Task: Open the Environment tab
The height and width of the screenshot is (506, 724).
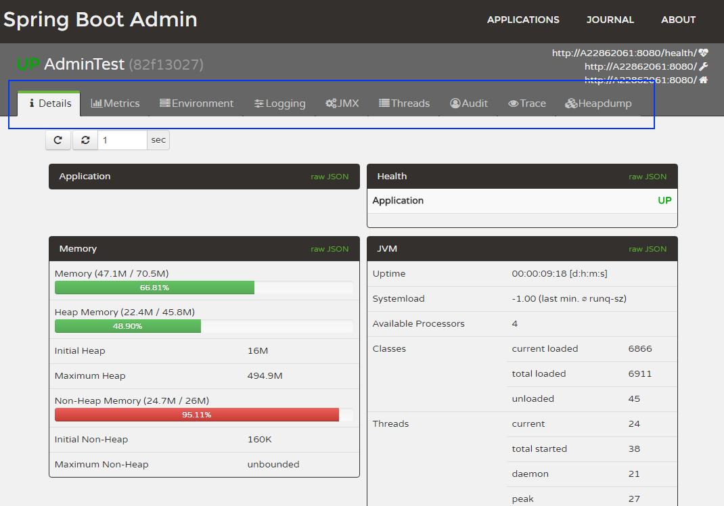Action: 197,103
